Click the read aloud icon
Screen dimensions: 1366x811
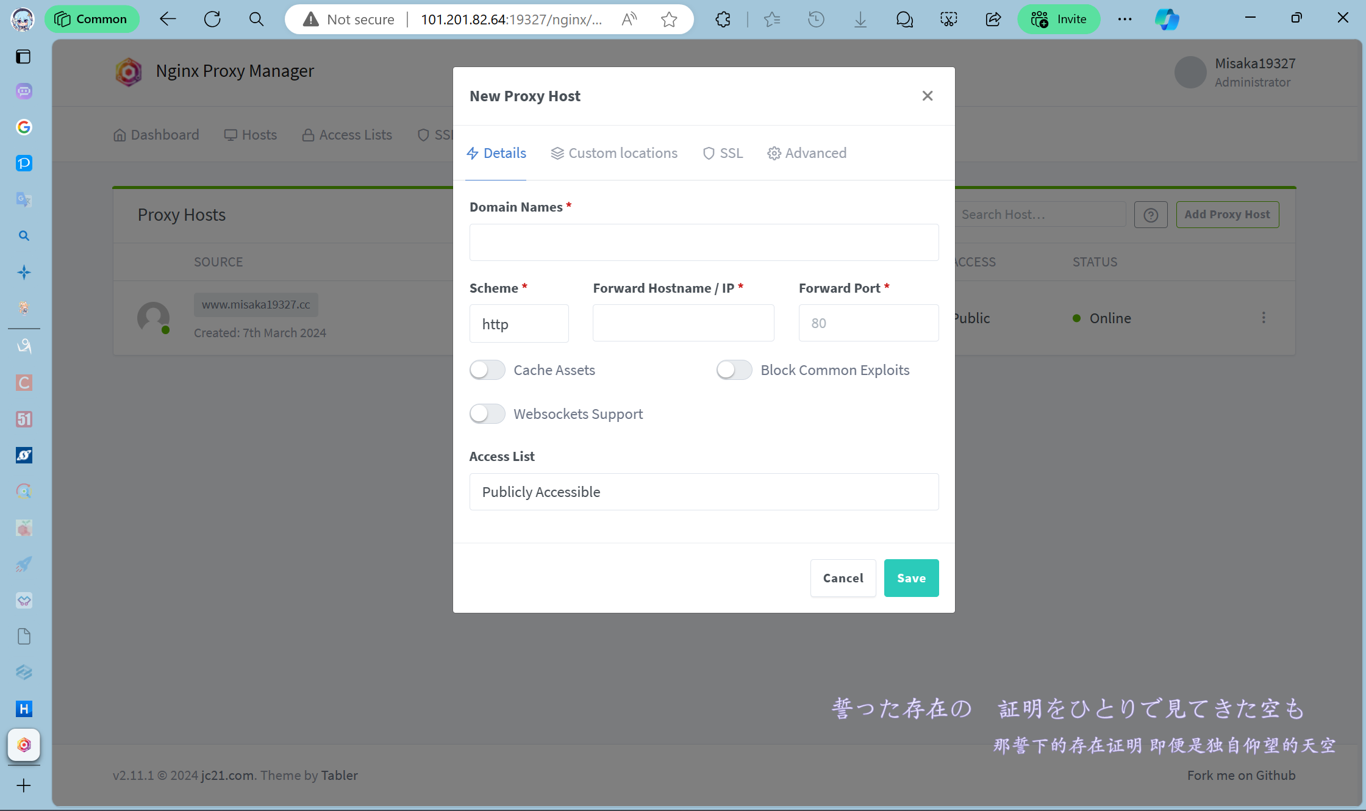[x=629, y=20]
